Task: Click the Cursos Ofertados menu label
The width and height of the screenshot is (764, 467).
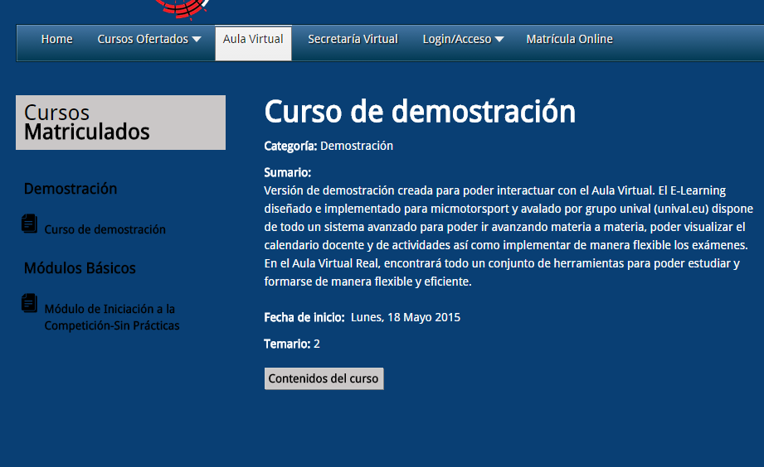Action: 143,40
